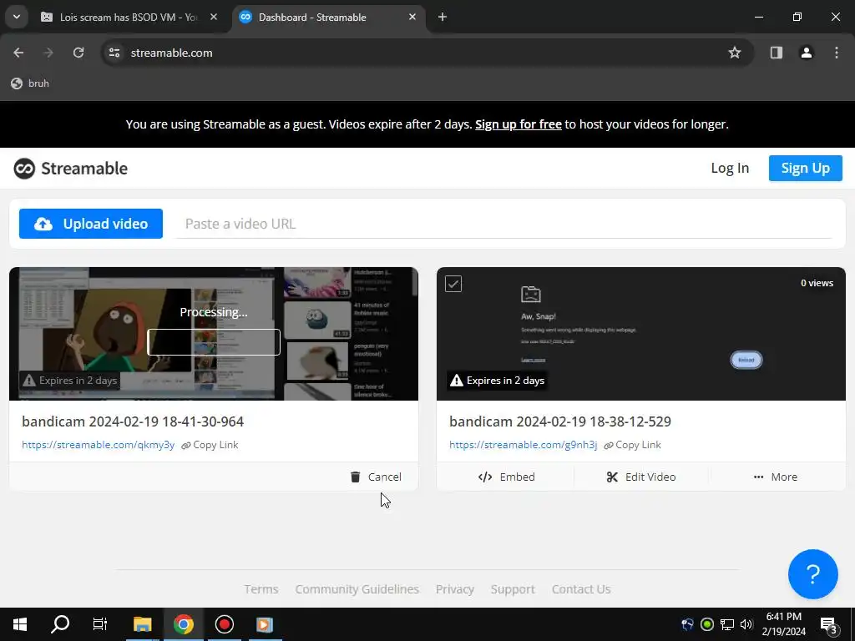Toggle the checkbox on the Aw, Snap video
The height and width of the screenshot is (641, 855).
coord(453,284)
